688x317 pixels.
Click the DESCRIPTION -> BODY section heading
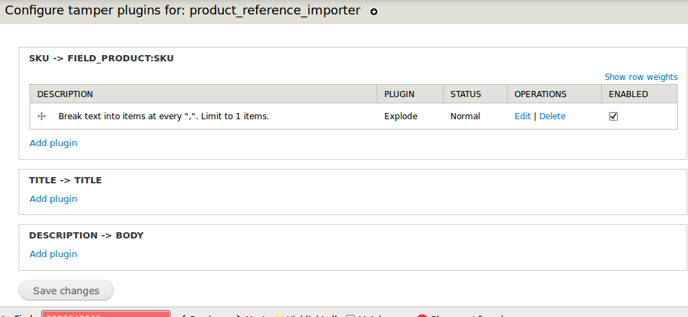tap(86, 236)
